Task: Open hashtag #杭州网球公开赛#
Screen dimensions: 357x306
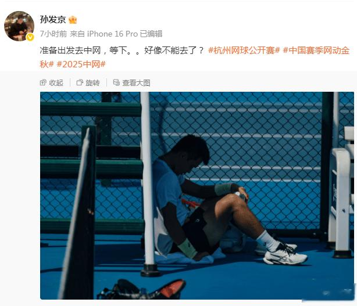Action: 244,51
